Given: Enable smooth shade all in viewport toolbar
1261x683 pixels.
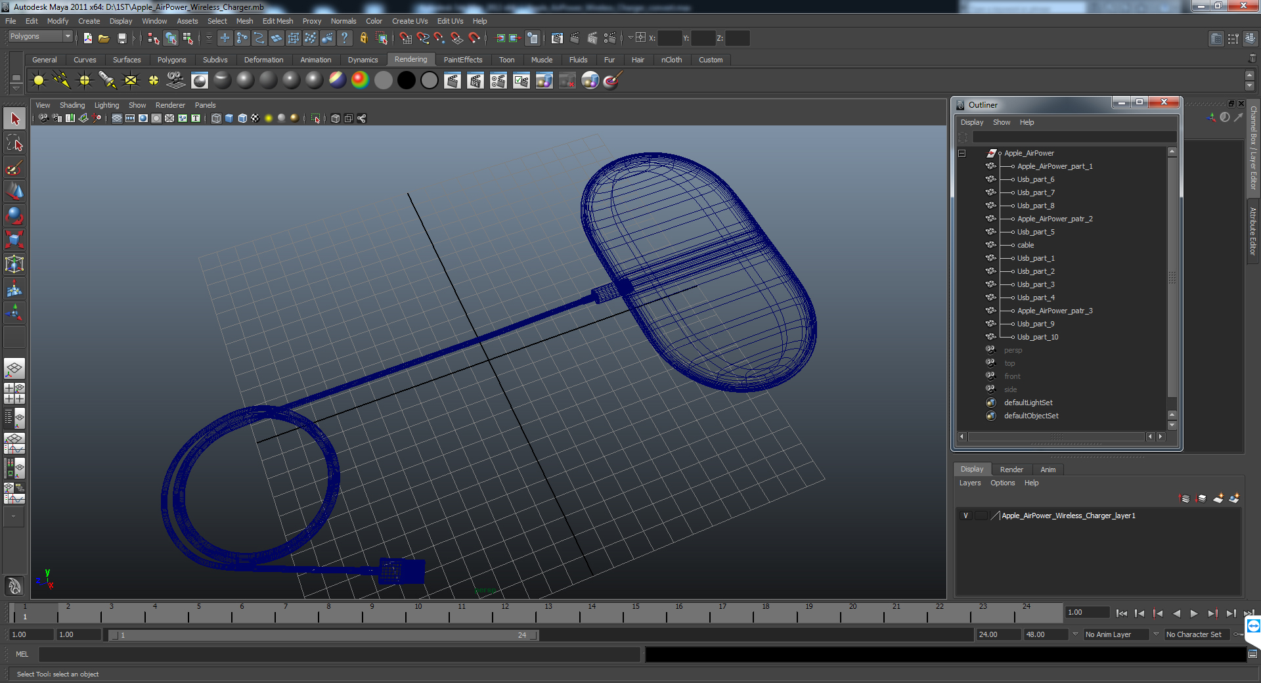Looking at the screenshot, I should (x=229, y=118).
